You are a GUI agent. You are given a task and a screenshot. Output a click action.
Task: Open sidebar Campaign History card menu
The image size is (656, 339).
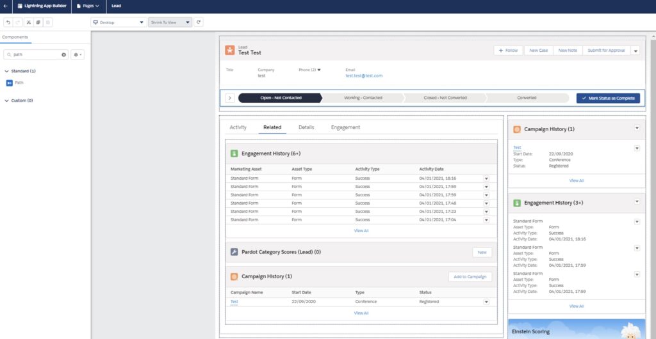[x=637, y=128]
